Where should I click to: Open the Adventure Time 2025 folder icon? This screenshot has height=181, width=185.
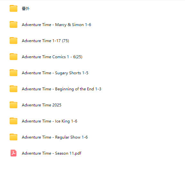point(13,105)
